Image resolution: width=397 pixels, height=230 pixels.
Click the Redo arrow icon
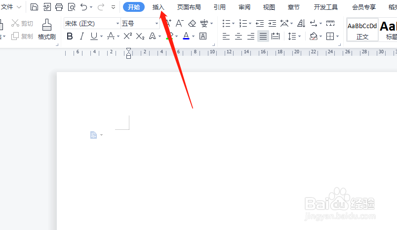101,7
